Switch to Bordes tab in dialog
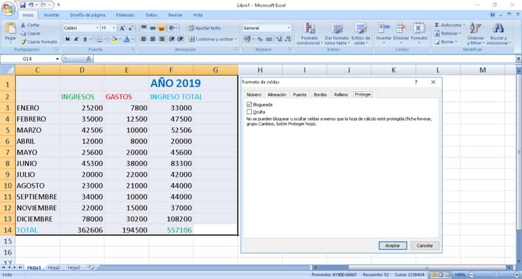The width and height of the screenshot is (522, 279). [320, 95]
